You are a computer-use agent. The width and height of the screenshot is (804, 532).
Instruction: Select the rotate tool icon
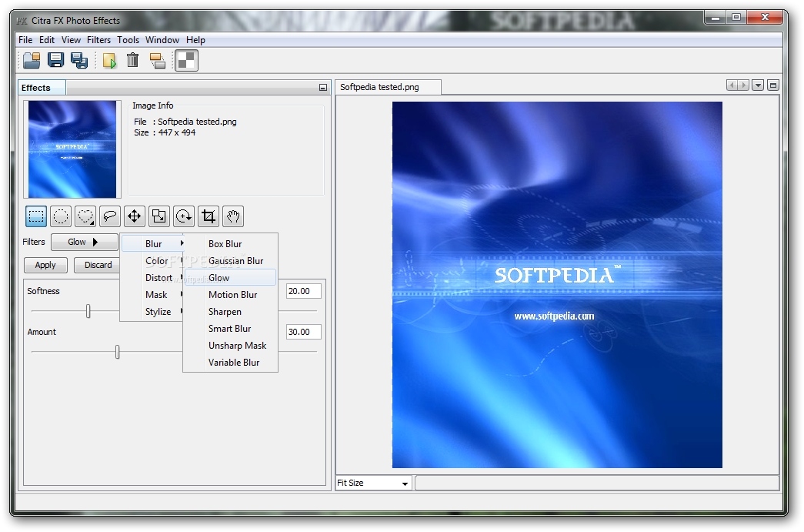184,216
